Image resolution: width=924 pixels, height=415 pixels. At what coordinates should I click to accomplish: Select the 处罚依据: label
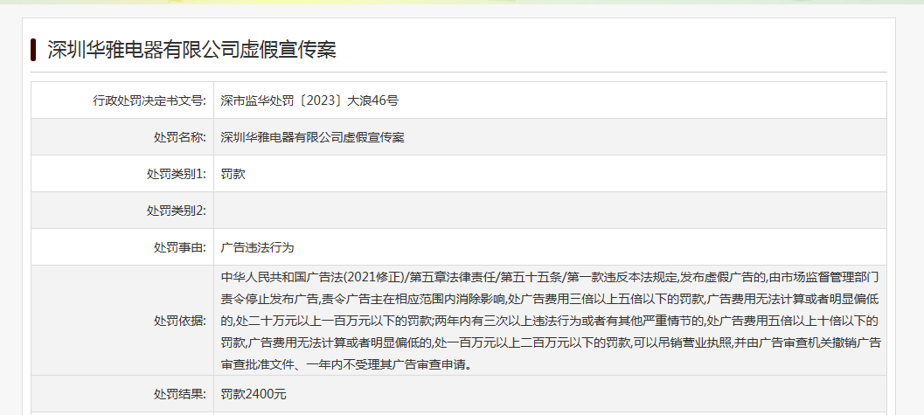click(x=180, y=321)
